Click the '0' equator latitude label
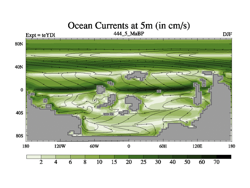250x188 pixels. [x=22, y=90]
